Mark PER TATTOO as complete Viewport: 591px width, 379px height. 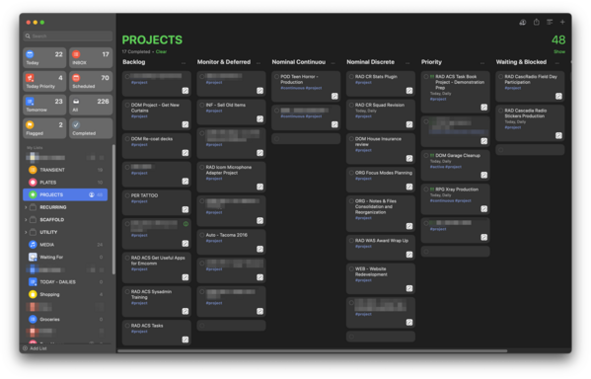pyautogui.click(x=127, y=195)
